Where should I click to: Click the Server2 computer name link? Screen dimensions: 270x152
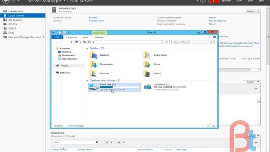pyautogui.click(x=93, y=18)
